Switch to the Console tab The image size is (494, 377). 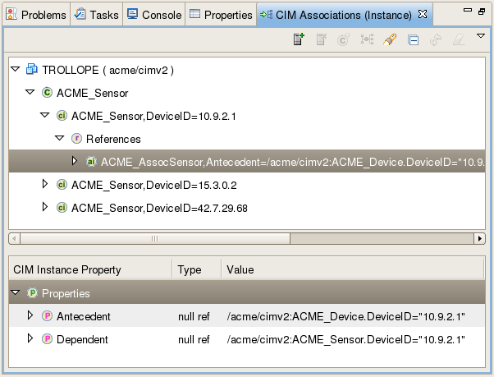pos(154,15)
